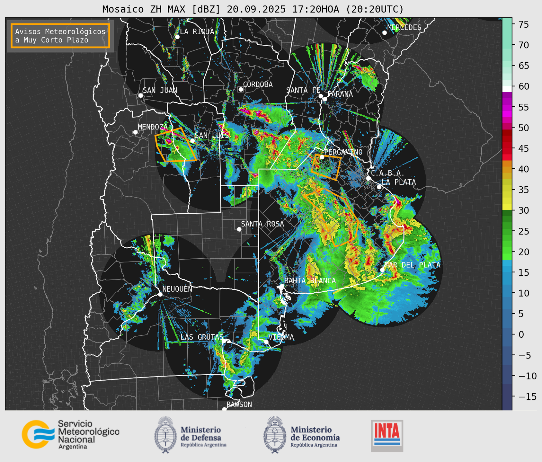The height and width of the screenshot is (462, 542).
Task: Select the MERCEDES city label
Action: (404, 28)
